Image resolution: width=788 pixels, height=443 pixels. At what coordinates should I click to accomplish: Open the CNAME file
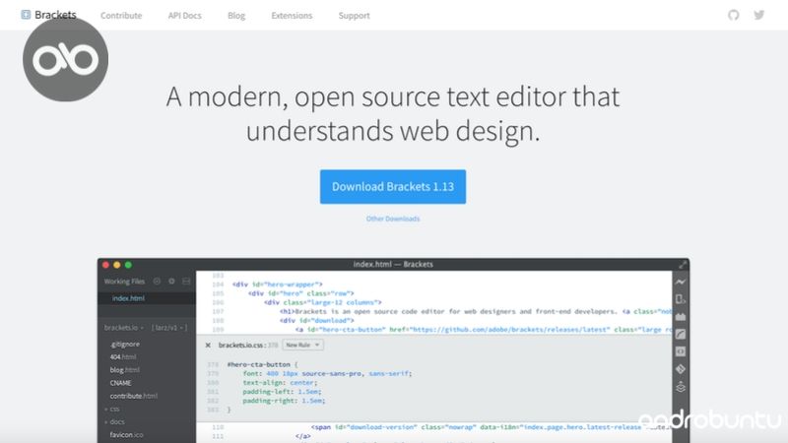120,383
